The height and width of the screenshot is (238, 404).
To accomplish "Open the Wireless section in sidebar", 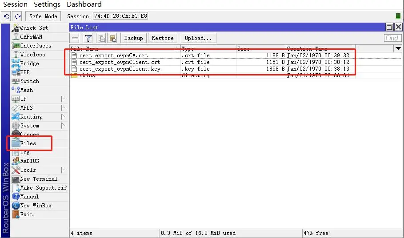I will [32, 55].
